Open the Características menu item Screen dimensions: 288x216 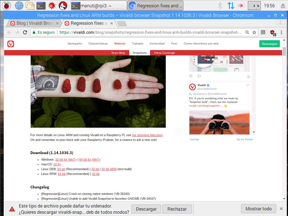pyautogui.click(x=98, y=44)
